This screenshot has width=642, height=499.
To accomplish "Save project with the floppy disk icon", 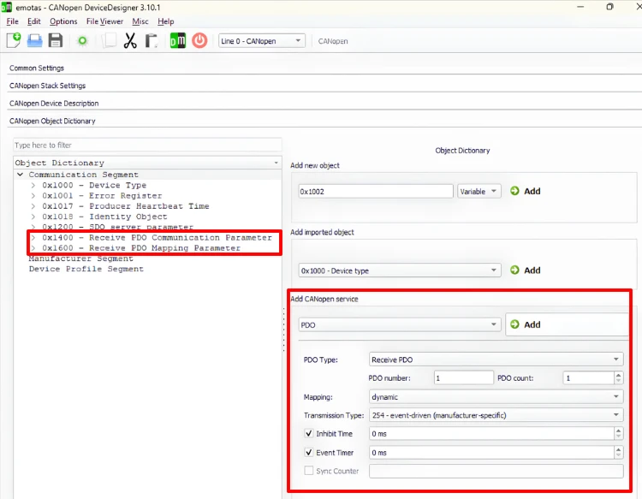I will (x=56, y=40).
